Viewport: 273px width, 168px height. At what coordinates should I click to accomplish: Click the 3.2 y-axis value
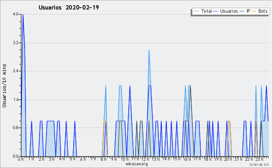click(15, 43)
